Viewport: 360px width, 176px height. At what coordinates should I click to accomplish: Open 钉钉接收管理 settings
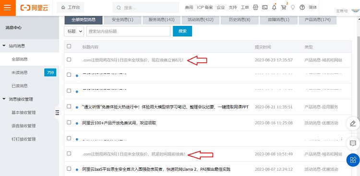(x=24, y=139)
